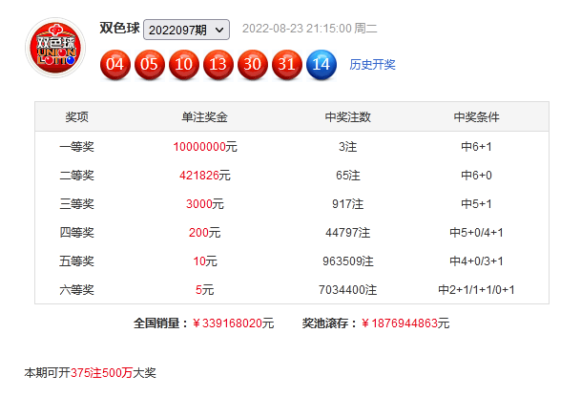Image resolution: width=581 pixels, height=396 pixels.
Task: Click red ball number 10
Action: tap(184, 65)
